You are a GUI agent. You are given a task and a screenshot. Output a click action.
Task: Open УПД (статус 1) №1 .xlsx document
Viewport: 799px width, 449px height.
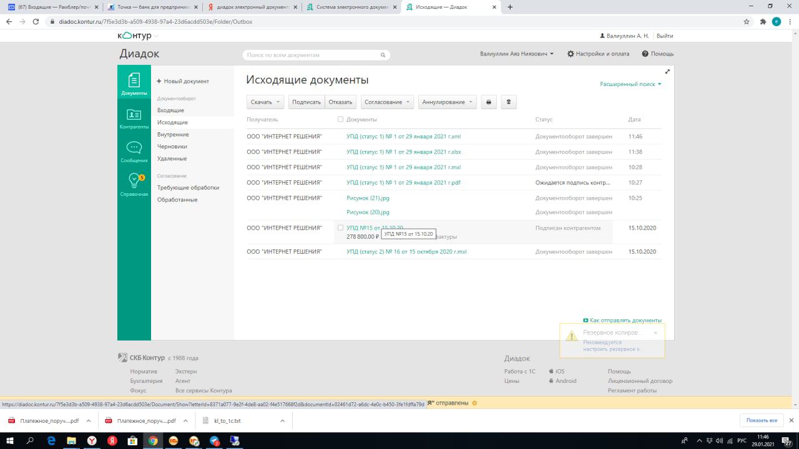click(404, 152)
